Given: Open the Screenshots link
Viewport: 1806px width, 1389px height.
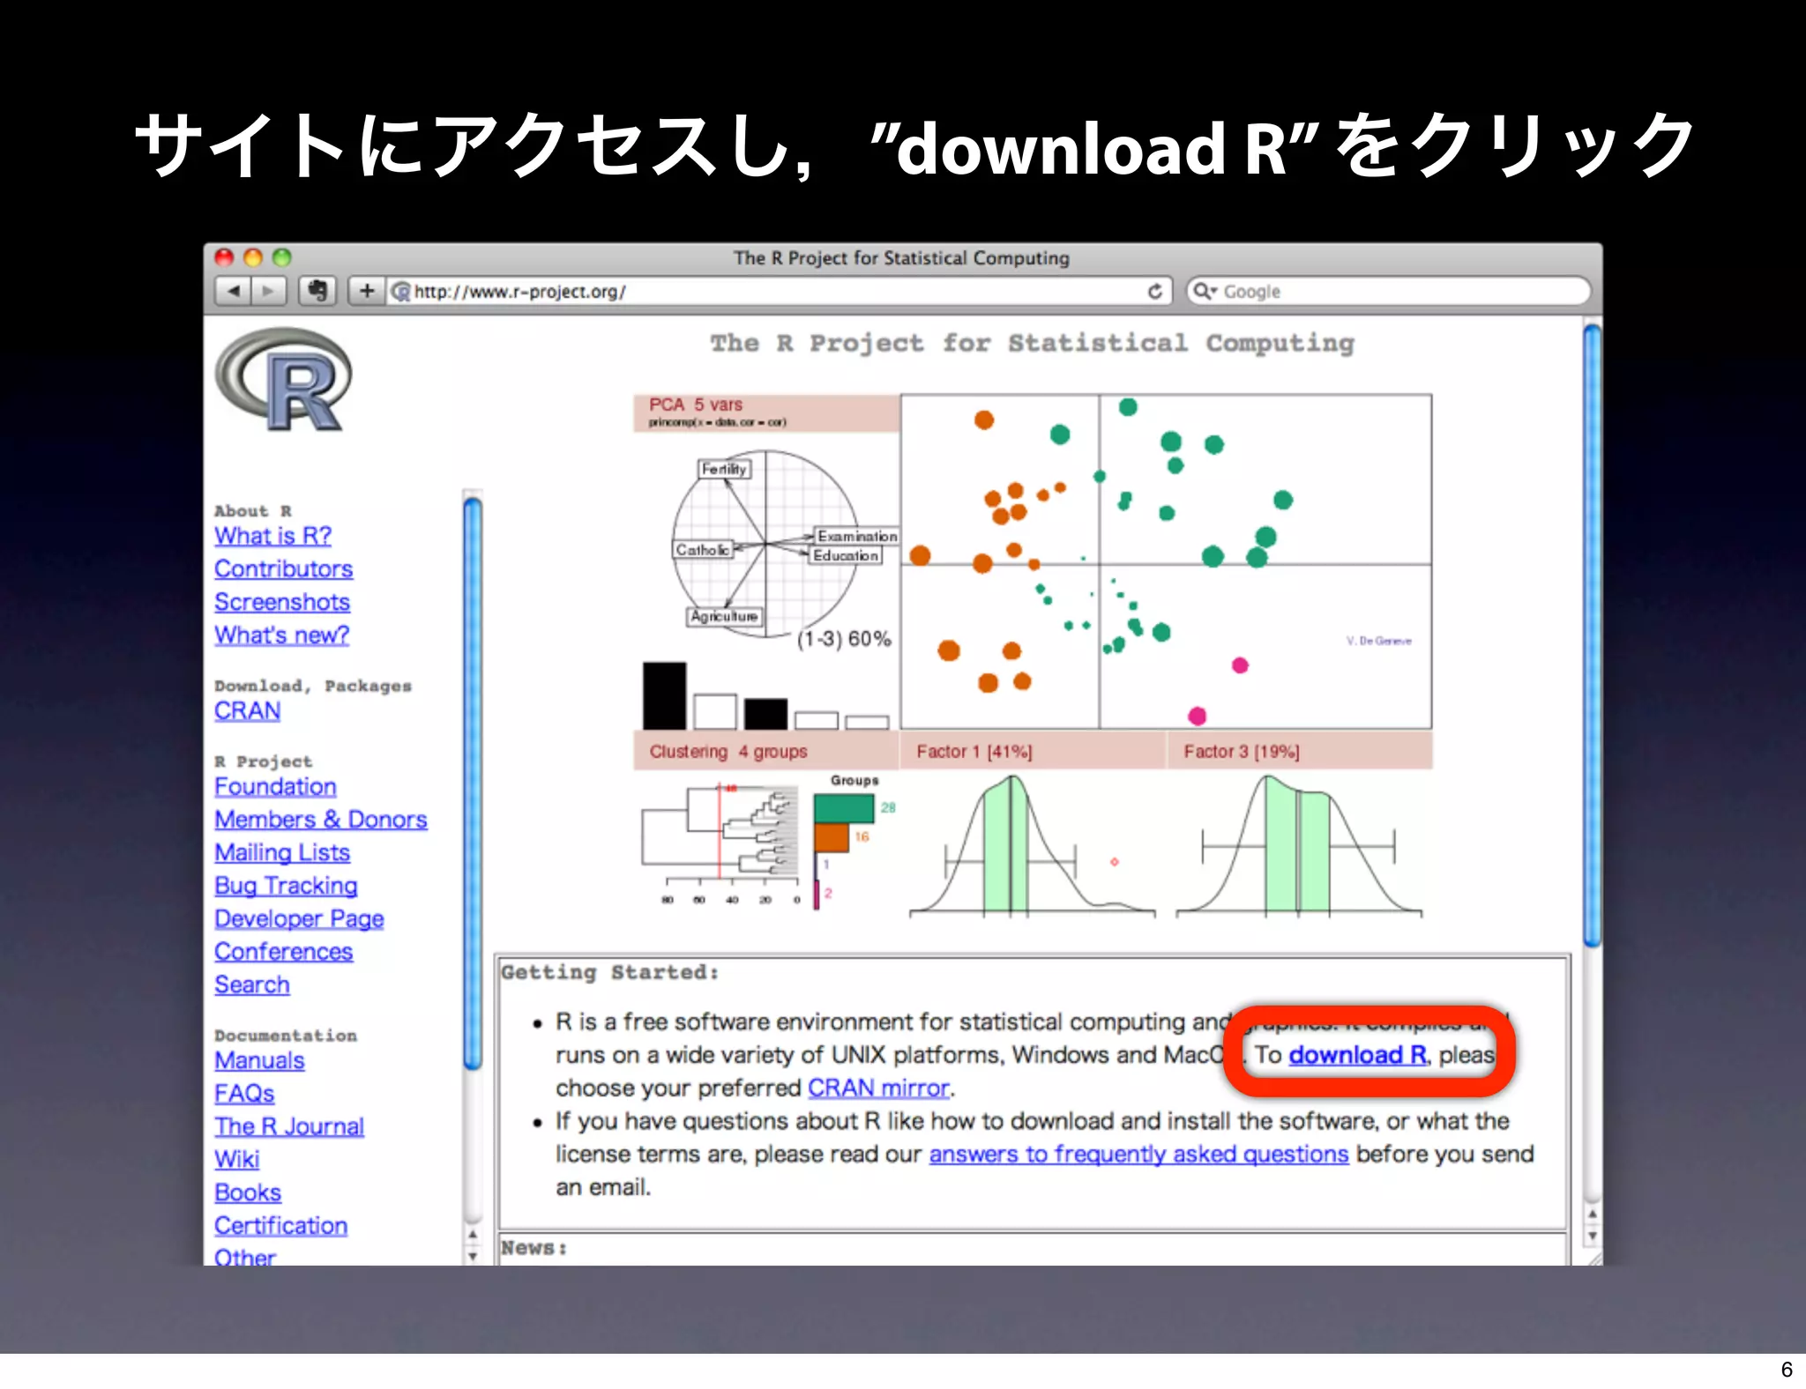Looking at the screenshot, I should (282, 602).
